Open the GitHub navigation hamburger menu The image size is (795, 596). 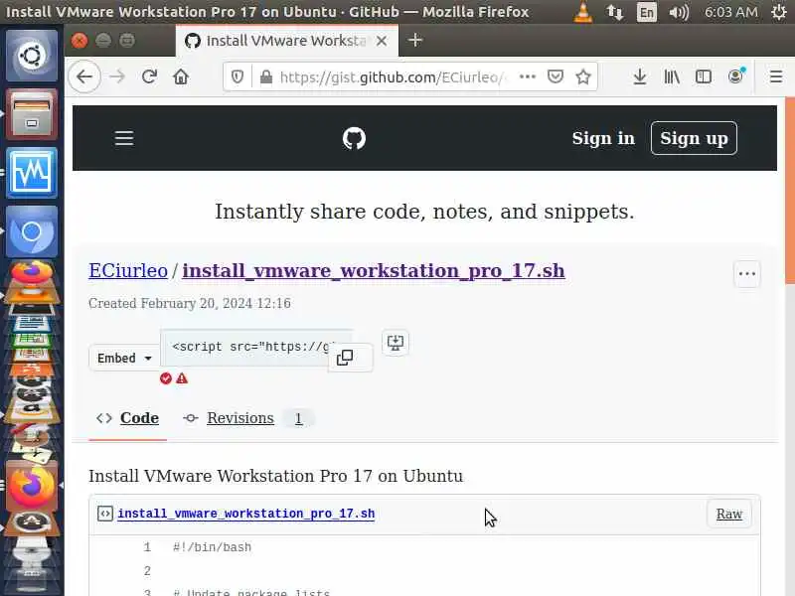[124, 138]
